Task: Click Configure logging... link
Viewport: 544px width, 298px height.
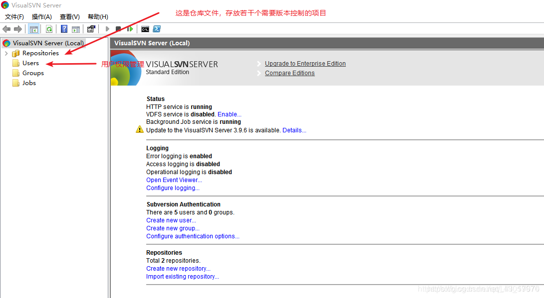Action: [173, 188]
